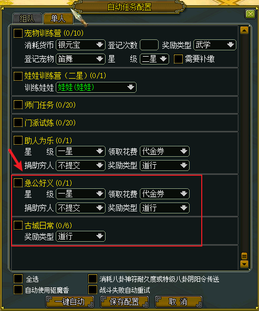Open the 消耗货币 银元宝 dropdown arrow

coord(100,45)
